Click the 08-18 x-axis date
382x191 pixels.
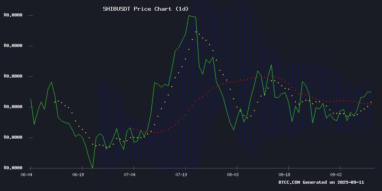tap(285, 175)
